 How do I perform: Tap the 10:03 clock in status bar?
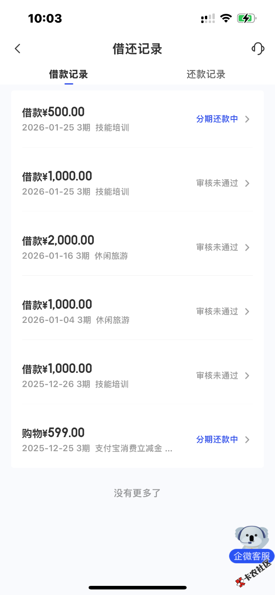(45, 18)
